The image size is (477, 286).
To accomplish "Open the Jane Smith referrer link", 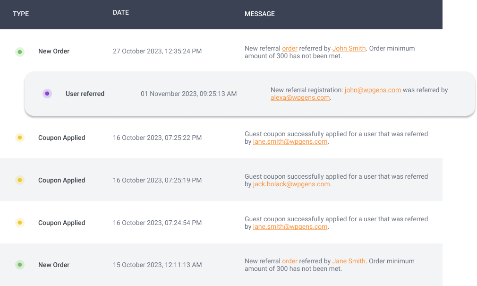I will point(349,261).
